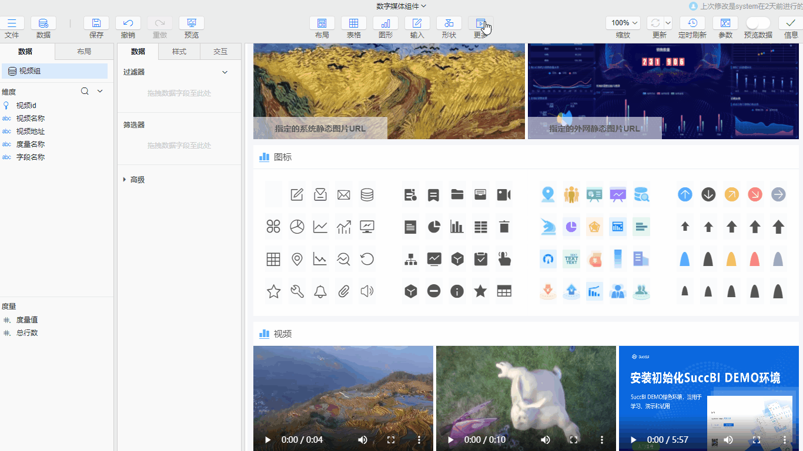Click the Data button in toolbar

[44, 23]
